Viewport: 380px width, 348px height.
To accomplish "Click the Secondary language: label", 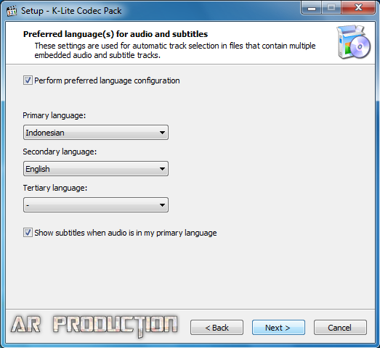I will click(60, 152).
